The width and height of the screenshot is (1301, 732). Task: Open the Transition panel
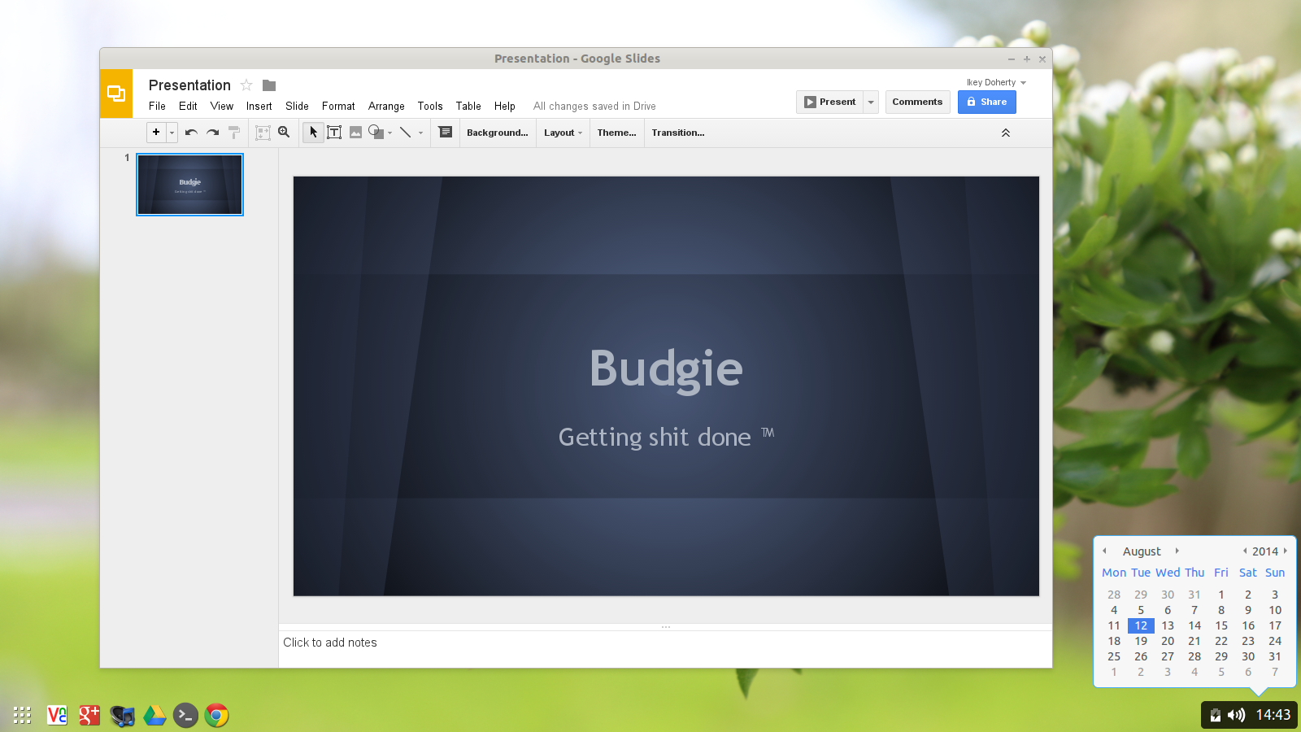(x=678, y=133)
